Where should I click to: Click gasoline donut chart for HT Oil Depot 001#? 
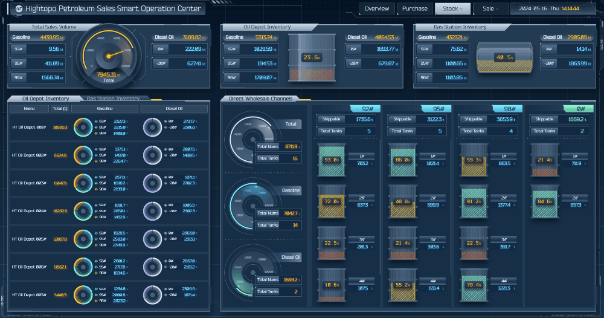(83, 127)
